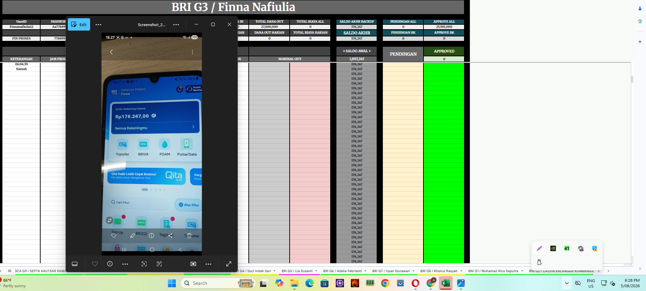Select the Naresh cell under KETERANGAN
Image resolution: width=646 pixels, height=291 pixels.
point(21,69)
